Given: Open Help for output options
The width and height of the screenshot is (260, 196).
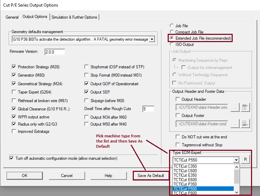Looking at the screenshot, I should (x=109, y=176).
